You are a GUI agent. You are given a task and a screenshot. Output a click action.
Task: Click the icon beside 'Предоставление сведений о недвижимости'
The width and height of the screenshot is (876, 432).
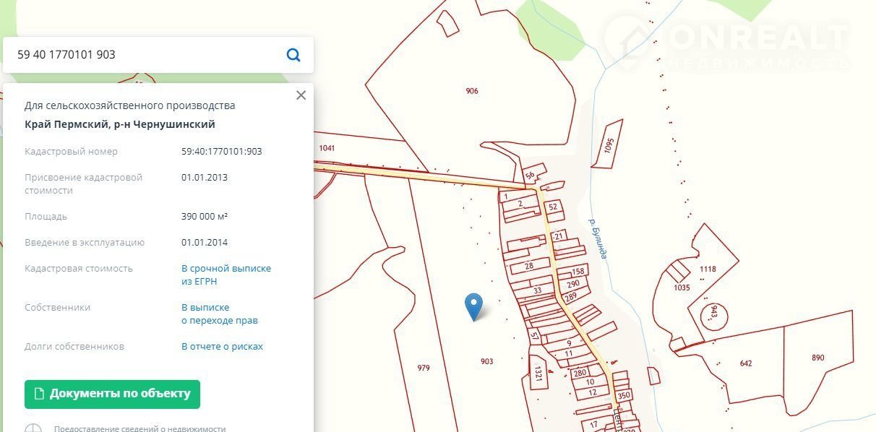pyautogui.click(x=34, y=428)
